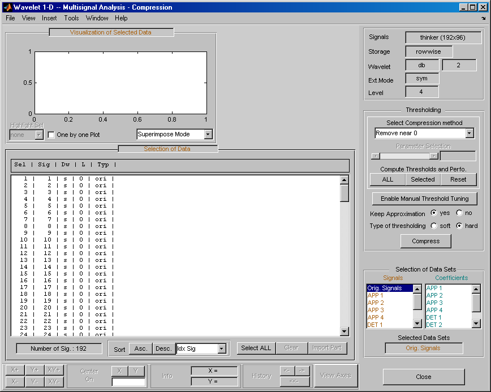
Task: Click the MATLAB logo icon in title bar
Action: point(7,7)
